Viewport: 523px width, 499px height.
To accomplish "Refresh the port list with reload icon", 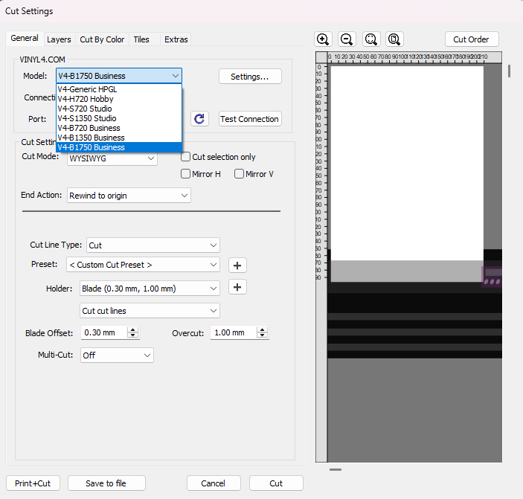I will 199,119.
